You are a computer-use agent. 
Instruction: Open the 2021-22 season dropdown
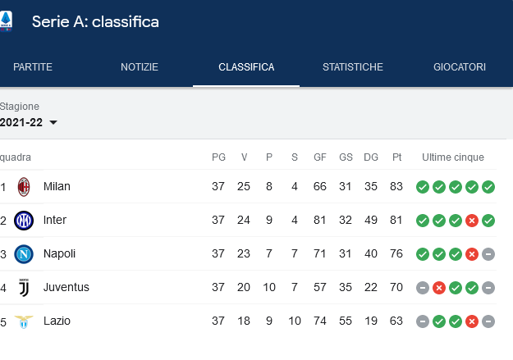click(x=29, y=122)
